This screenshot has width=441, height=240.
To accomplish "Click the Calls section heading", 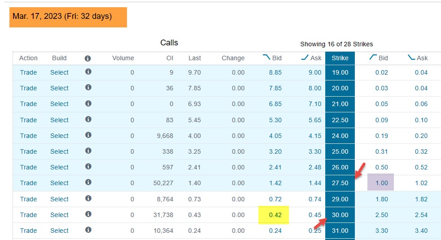I will pyautogui.click(x=169, y=43).
